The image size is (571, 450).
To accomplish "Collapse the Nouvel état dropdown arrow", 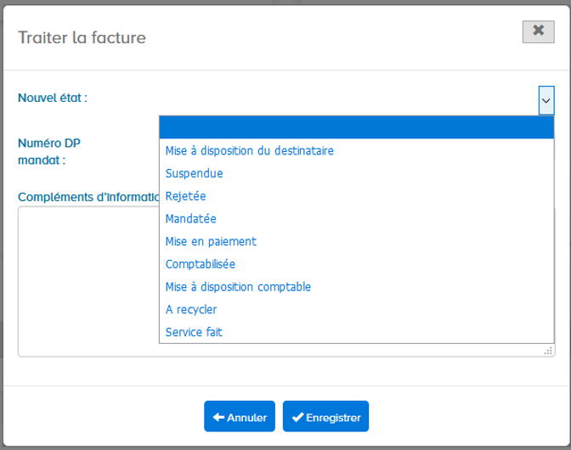I will pyautogui.click(x=546, y=100).
